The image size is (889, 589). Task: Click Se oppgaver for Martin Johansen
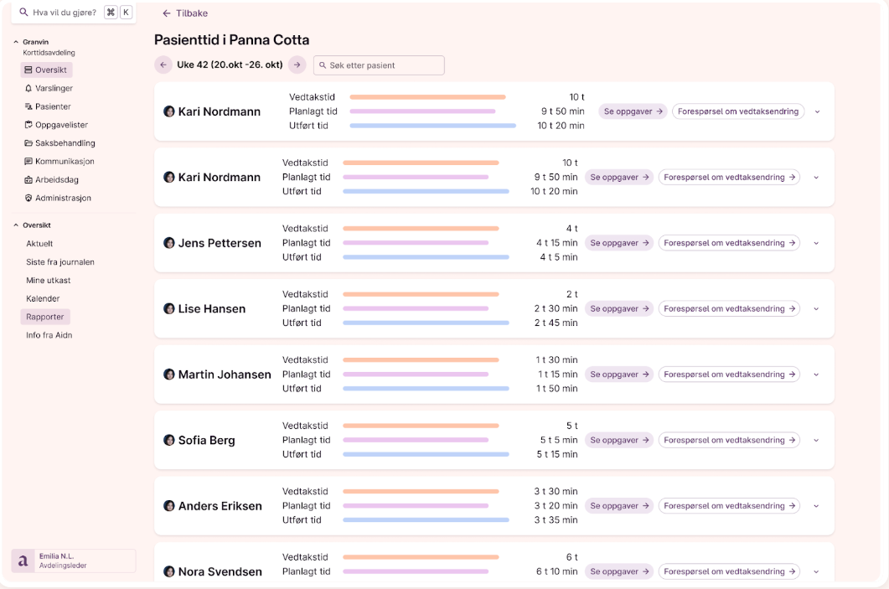[619, 375]
